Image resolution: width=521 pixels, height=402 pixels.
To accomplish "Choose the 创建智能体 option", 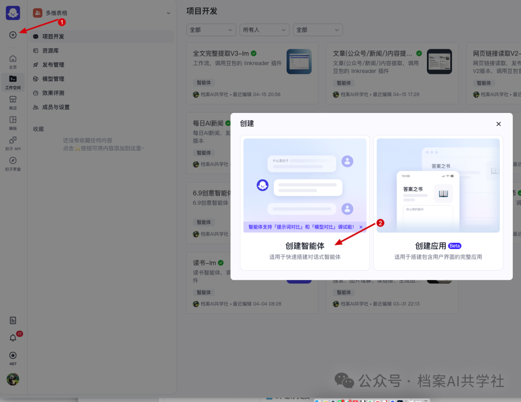I will click(305, 203).
